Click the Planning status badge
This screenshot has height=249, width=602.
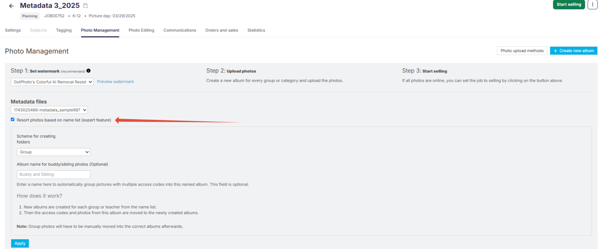coord(30,16)
